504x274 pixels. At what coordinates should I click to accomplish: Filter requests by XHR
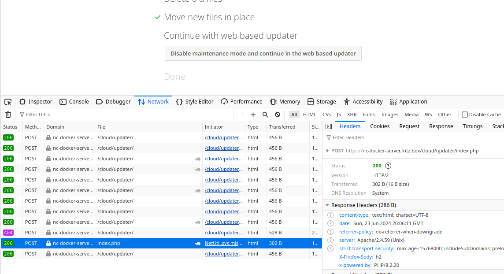point(352,115)
